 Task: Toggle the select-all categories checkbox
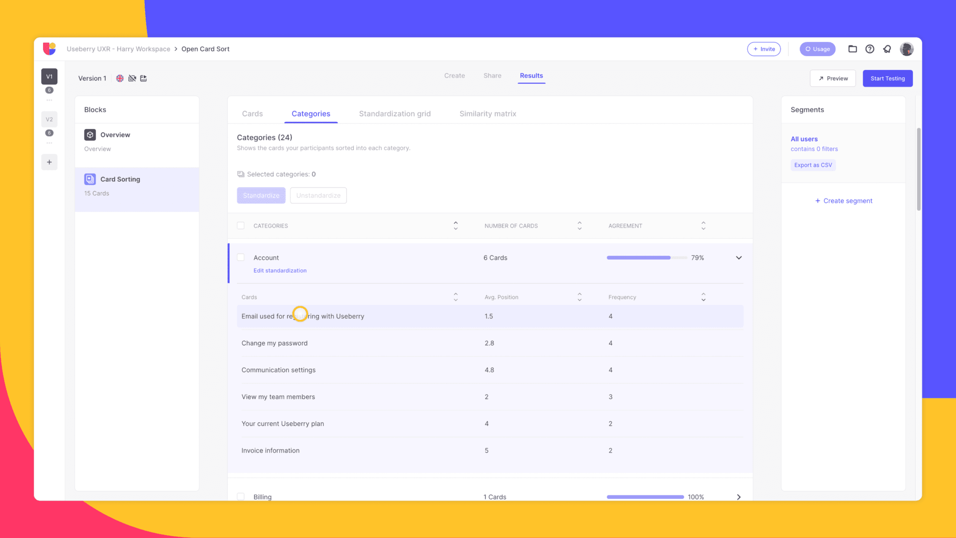[241, 226]
